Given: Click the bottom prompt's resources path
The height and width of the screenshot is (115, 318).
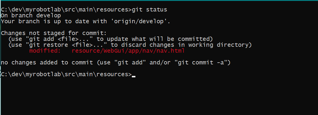Looking at the screenshot, I should [114, 74].
